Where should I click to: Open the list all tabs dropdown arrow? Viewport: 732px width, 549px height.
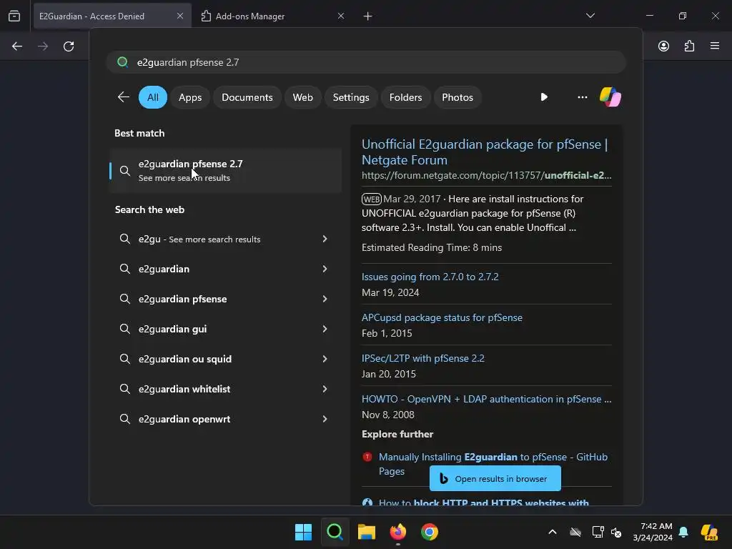(590, 16)
